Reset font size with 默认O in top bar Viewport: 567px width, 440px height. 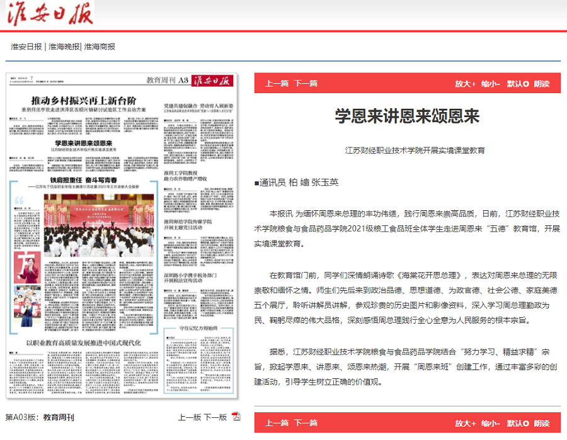coord(518,83)
